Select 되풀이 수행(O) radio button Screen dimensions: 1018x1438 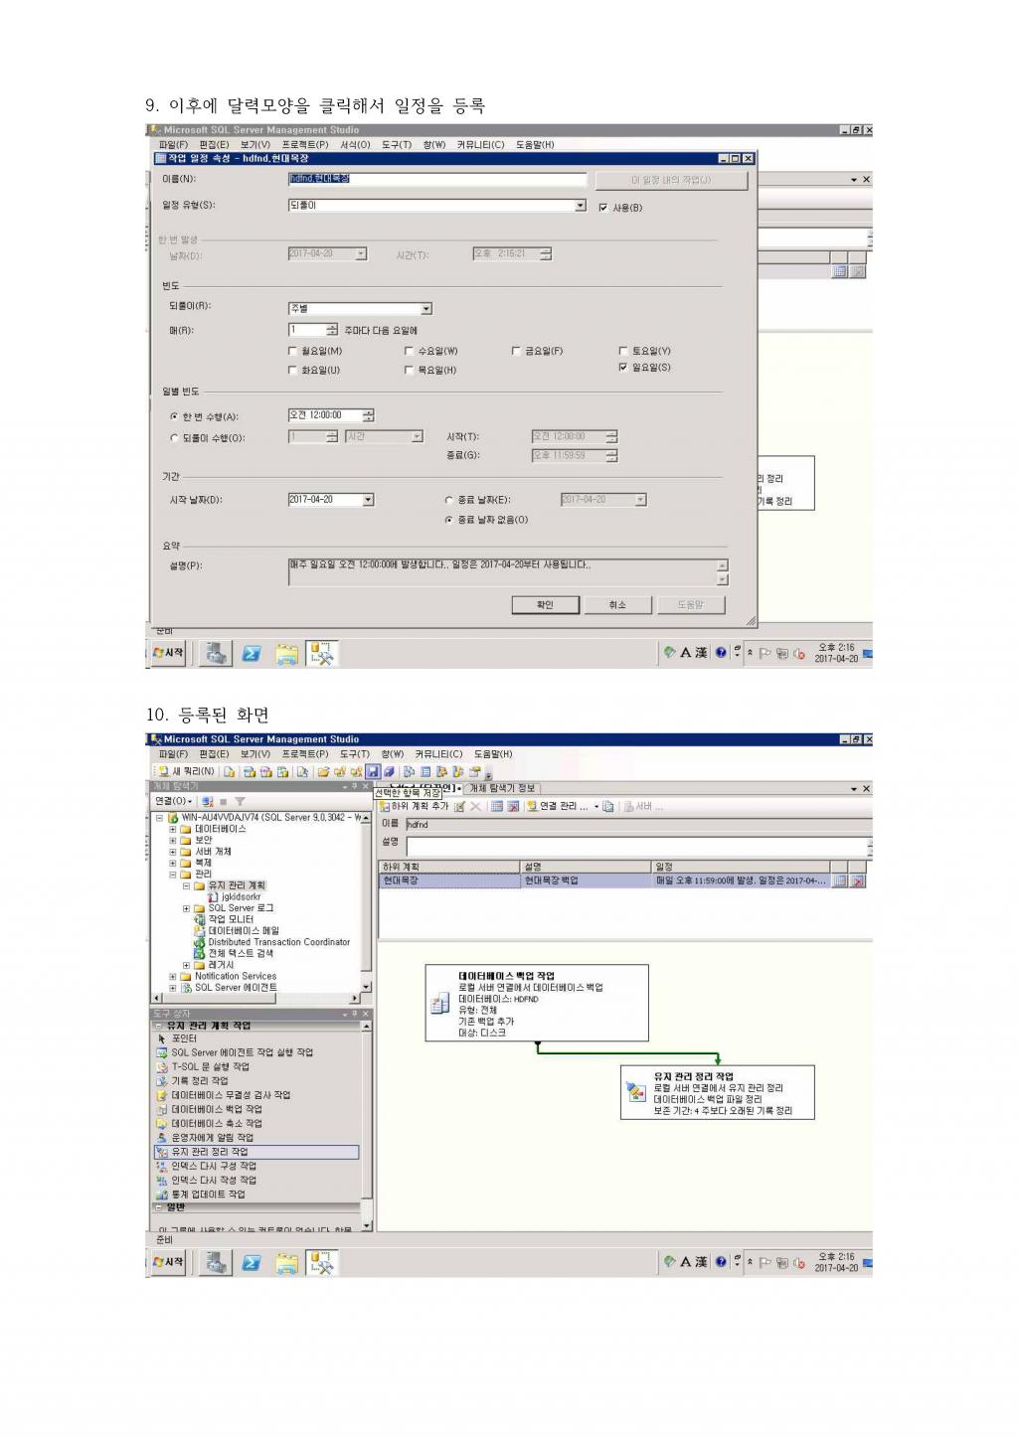[174, 438]
